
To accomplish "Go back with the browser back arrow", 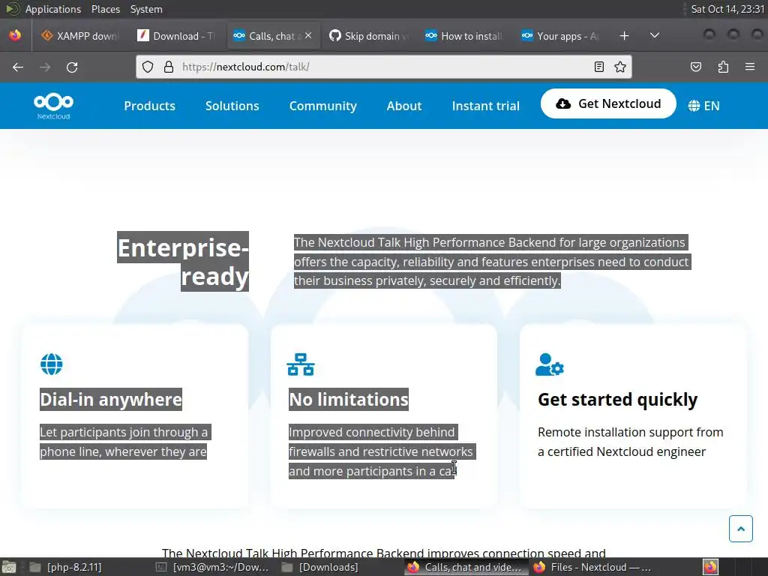I will click(18, 67).
